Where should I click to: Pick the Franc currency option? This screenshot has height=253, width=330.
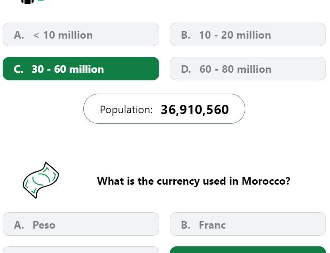pyautogui.click(x=248, y=224)
